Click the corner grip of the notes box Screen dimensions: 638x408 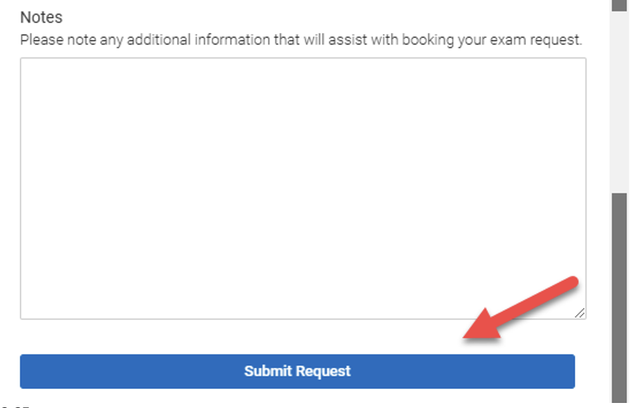(x=582, y=312)
